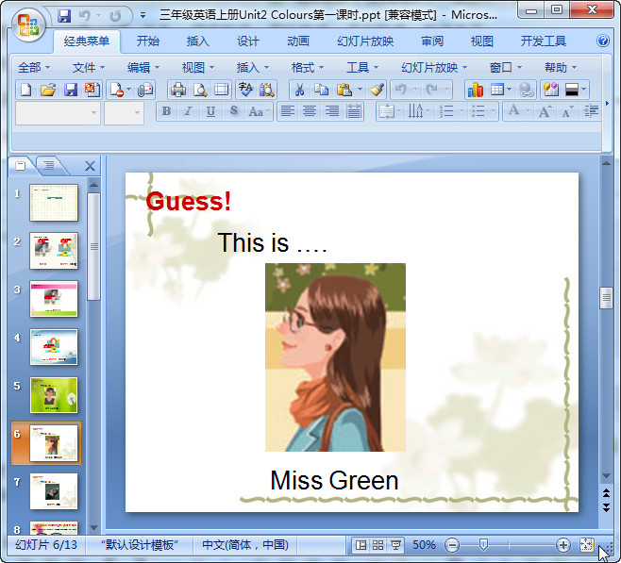Toggle center text alignment

point(310,111)
